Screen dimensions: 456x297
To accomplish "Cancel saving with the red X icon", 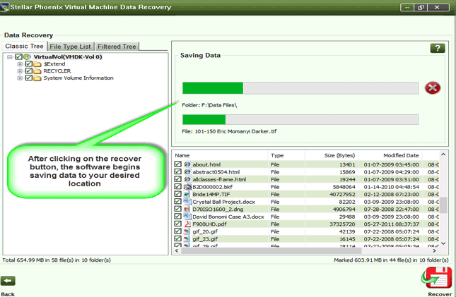I will 433,87.
